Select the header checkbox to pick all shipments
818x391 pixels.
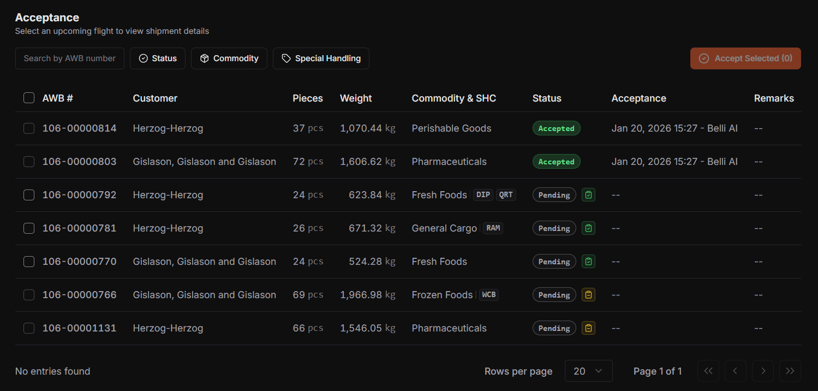point(29,98)
